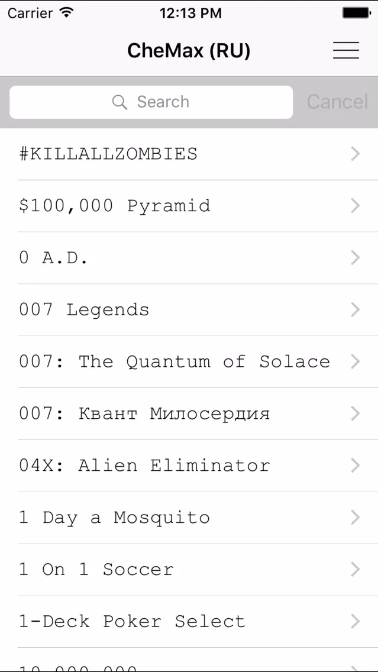Tap chevron on $100,000 Pyramid row
This screenshot has height=672, width=378.
(355, 206)
